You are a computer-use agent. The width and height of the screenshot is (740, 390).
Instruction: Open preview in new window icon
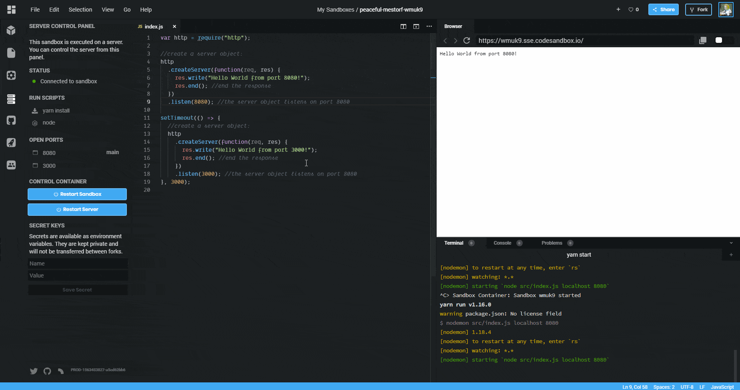tap(702, 40)
